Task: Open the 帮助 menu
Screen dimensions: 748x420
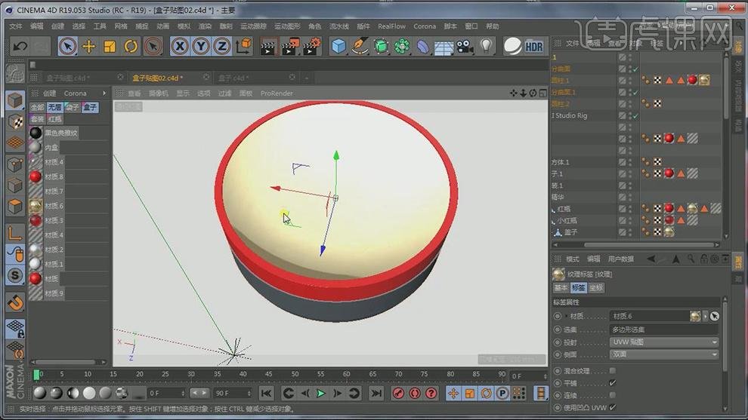Action: [493, 26]
